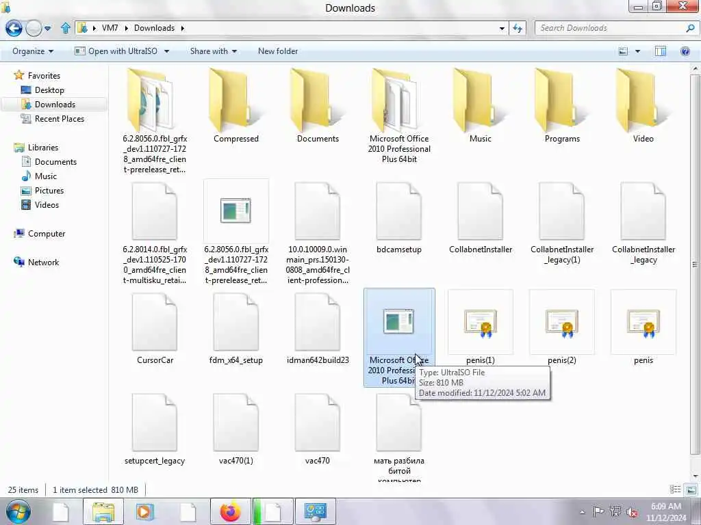Select Favorites in the navigation pane

(x=38, y=75)
